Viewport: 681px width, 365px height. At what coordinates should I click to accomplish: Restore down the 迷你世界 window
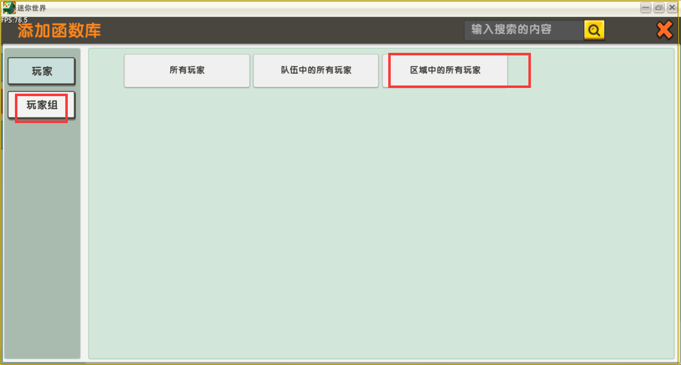click(659, 7)
